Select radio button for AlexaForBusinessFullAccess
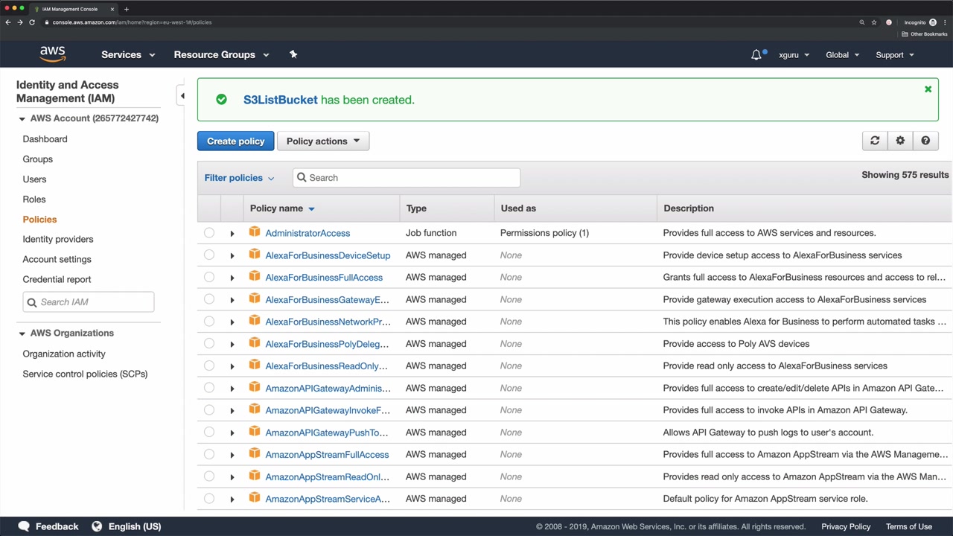 (x=209, y=277)
